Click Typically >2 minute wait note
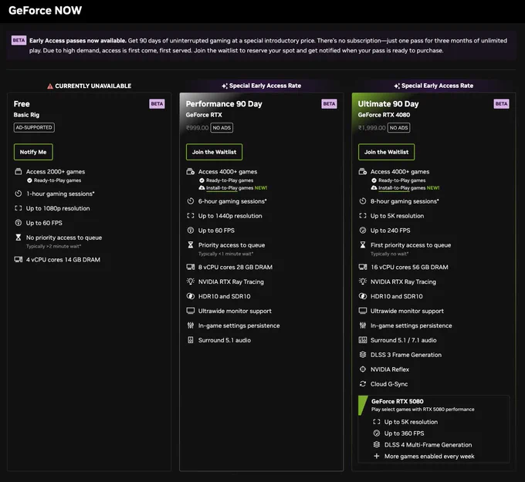Viewport: 525px width, 482px height. point(53,246)
